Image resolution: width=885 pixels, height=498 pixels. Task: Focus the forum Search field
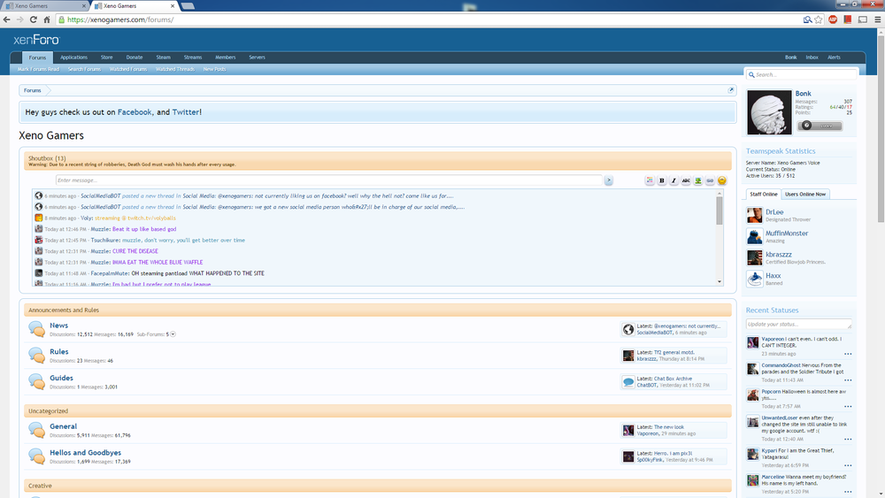(x=802, y=74)
